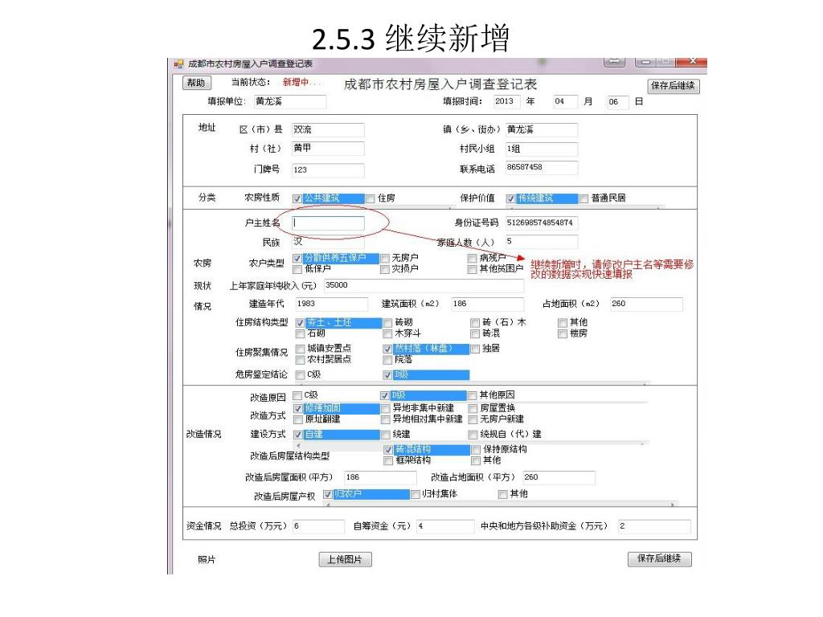Screen dimensions: 823x617
Task: Check the 无房户 checkbox
Action: (385, 258)
